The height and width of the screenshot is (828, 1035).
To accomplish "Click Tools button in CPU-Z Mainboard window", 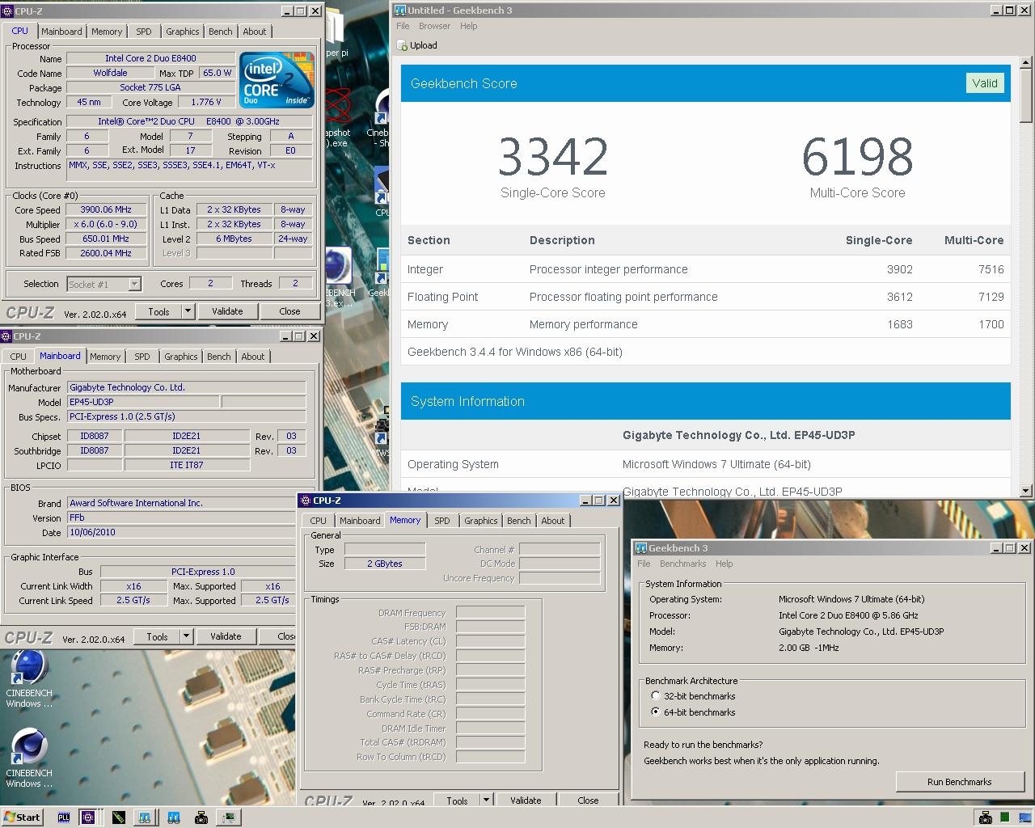I will [x=157, y=636].
